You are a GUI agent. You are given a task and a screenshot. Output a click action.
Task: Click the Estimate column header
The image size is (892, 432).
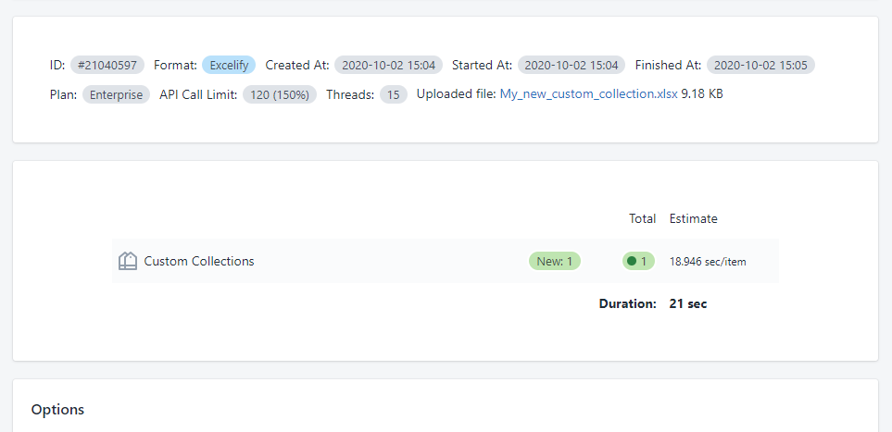click(x=693, y=219)
